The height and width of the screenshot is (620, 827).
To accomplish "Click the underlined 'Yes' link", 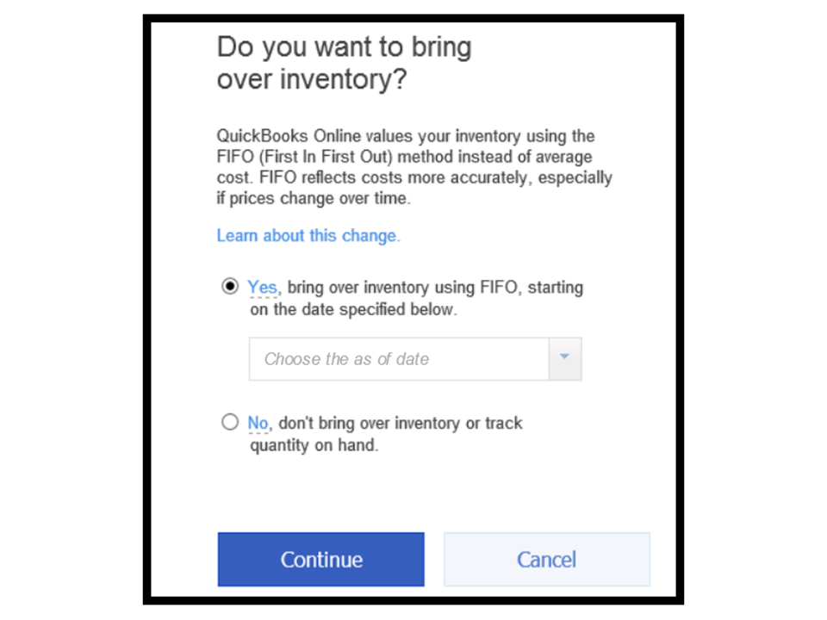I will tap(262, 287).
